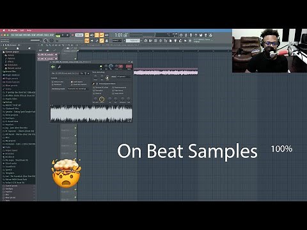Open the Piano roll toolbar icon
Screen dimensions: 307x230
[x=151, y=40]
